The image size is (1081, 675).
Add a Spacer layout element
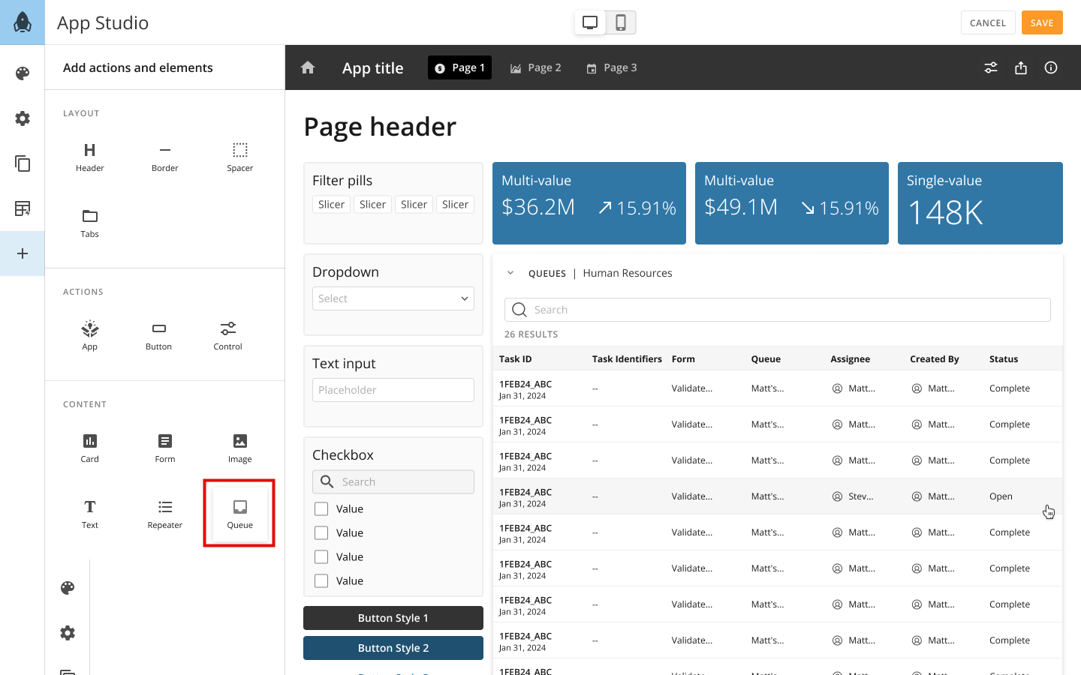pyautogui.click(x=240, y=157)
